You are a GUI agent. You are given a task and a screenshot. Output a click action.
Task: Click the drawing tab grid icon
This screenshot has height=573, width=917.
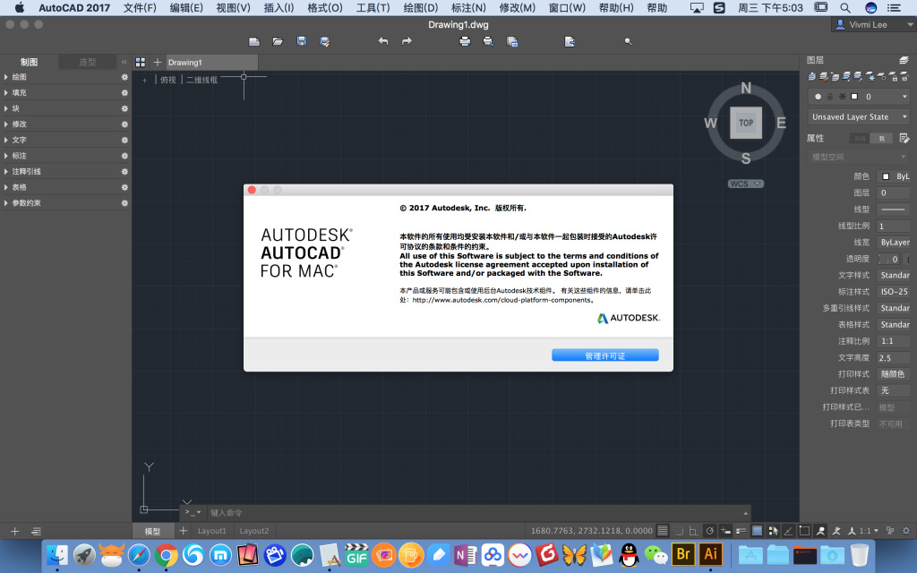click(141, 62)
